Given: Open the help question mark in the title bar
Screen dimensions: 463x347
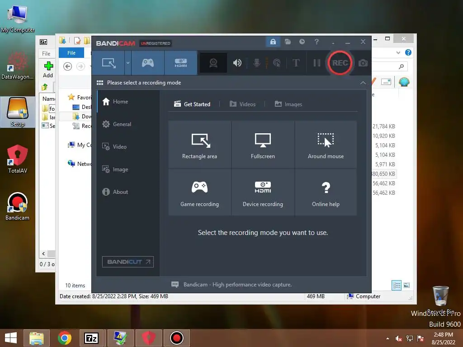Looking at the screenshot, I should tap(317, 42).
